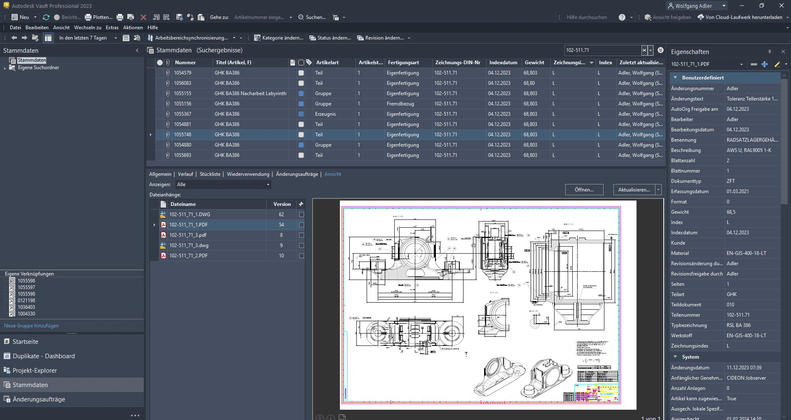Image resolution: width=791 pixels, height=420 pixels.
Task: Click the Status ändern toolbar button
Action: click(x=330, y=38)
